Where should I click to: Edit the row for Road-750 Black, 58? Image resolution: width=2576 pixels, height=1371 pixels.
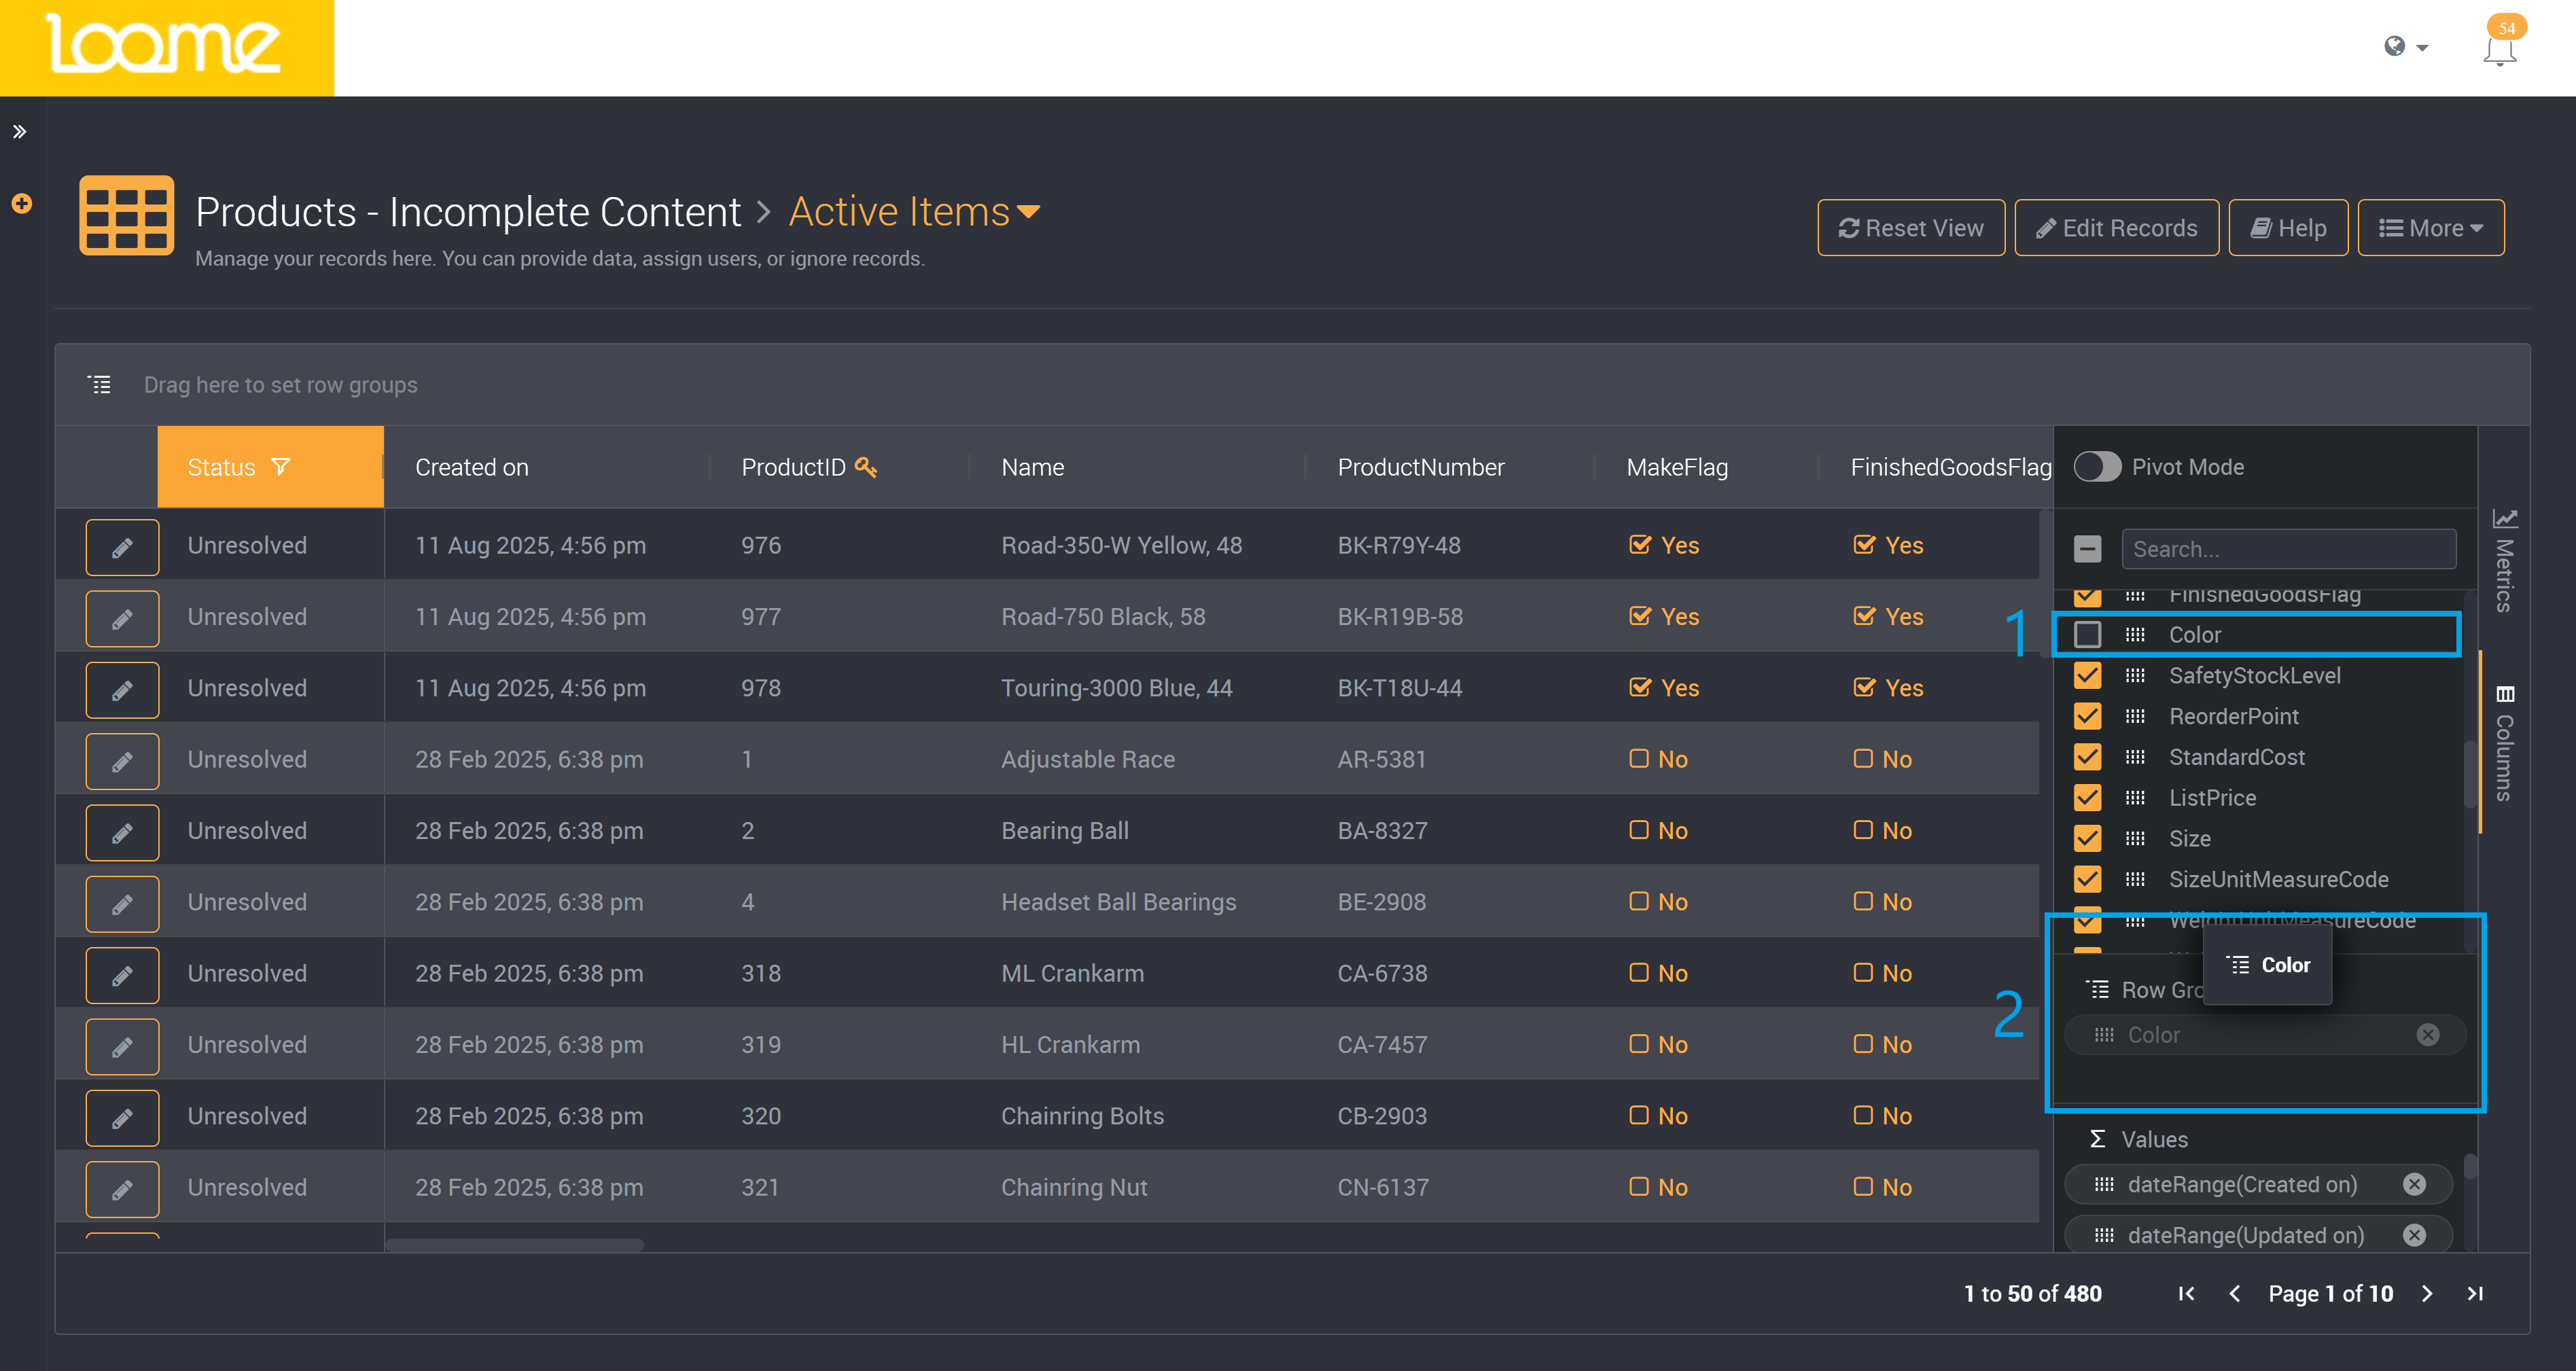pyautogui.click(x=122, y=618)
